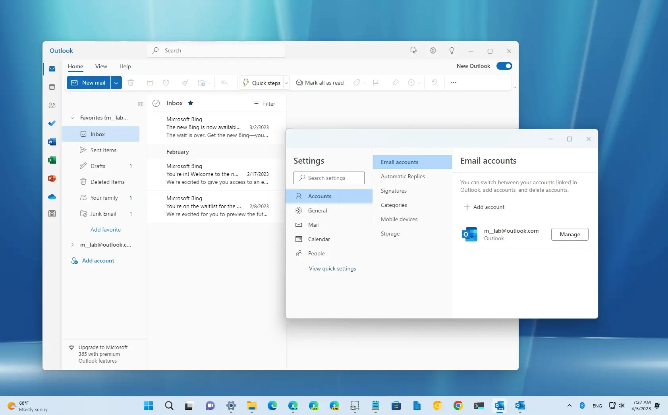Image resolution: width=668 pixels, height=415 pixels.
Task: Select Mail in Settings menu
Action: point(329,225)
